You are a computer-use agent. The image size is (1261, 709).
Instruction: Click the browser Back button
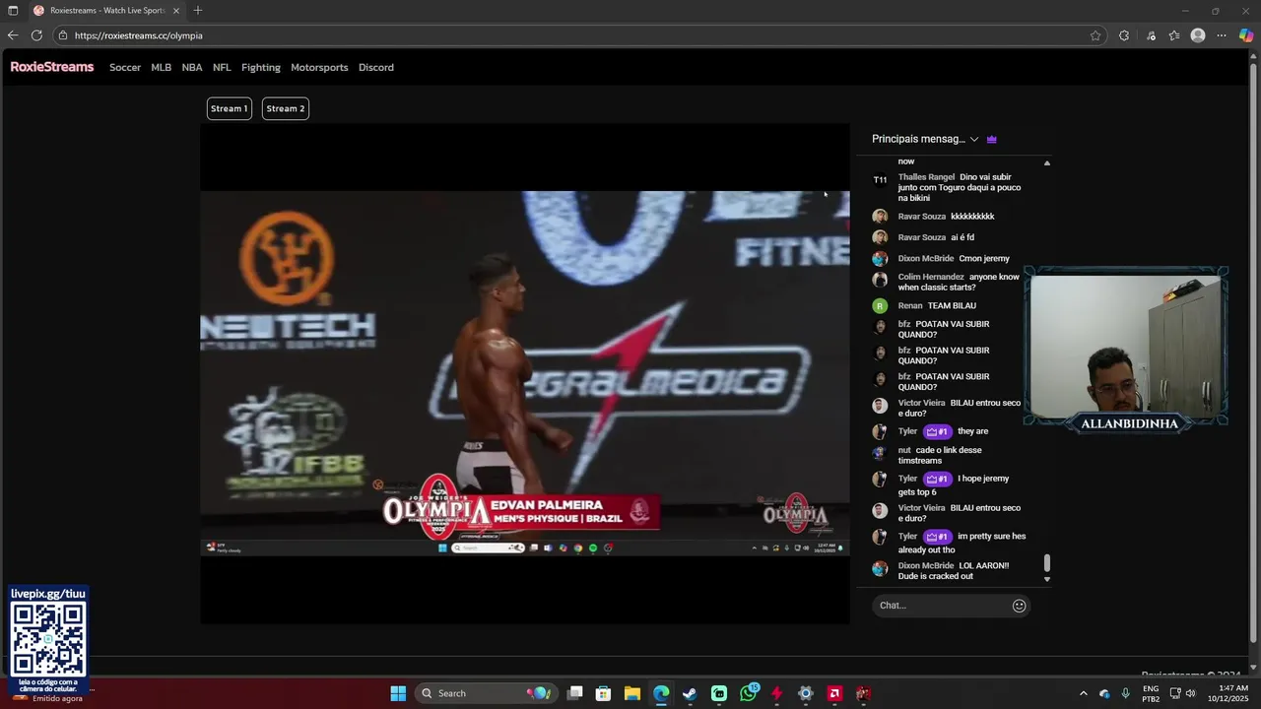(x=13, y=35)
